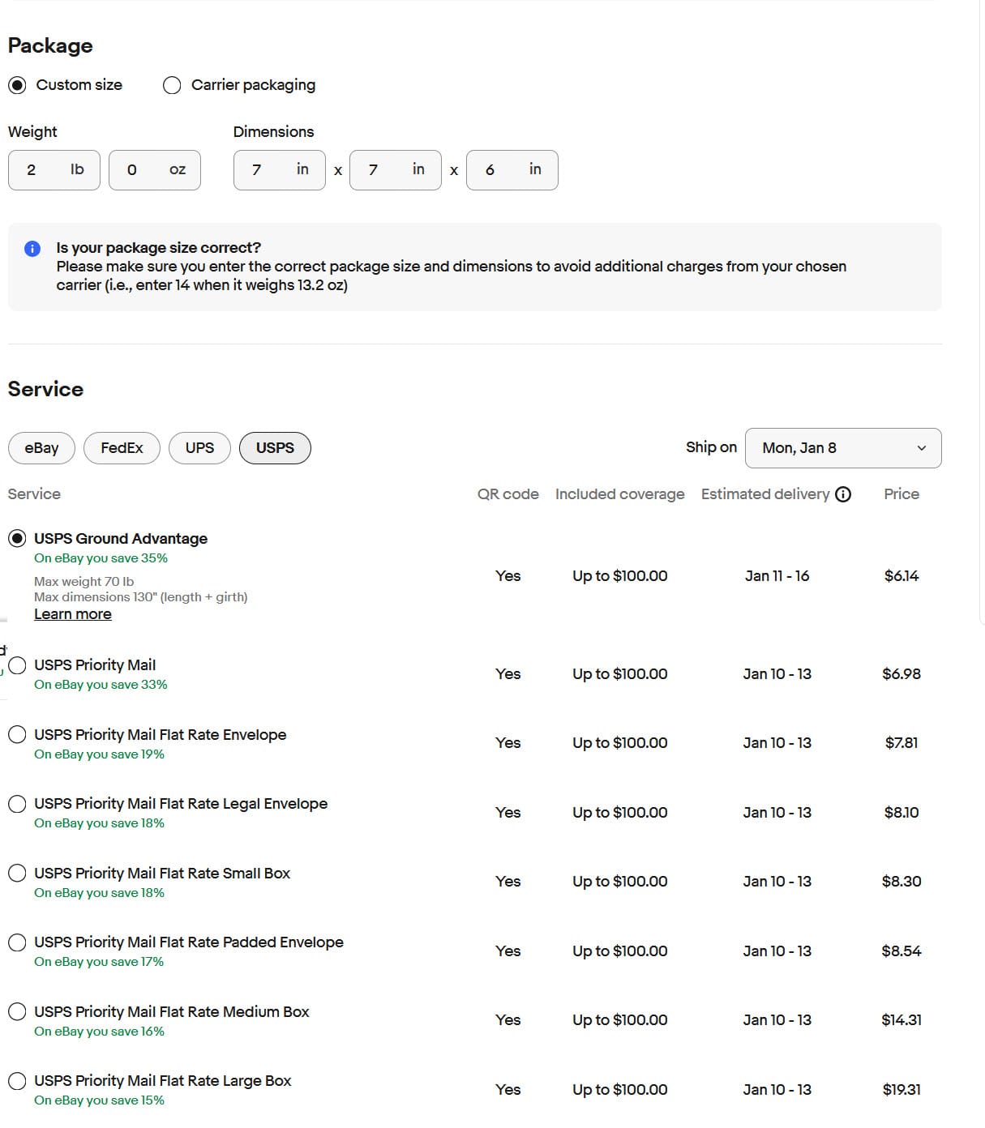Image resolution: width=985 pixels, height=1128 pixels.
Task: Switch to the UPS carrier tab
Action: coord(199,448)
